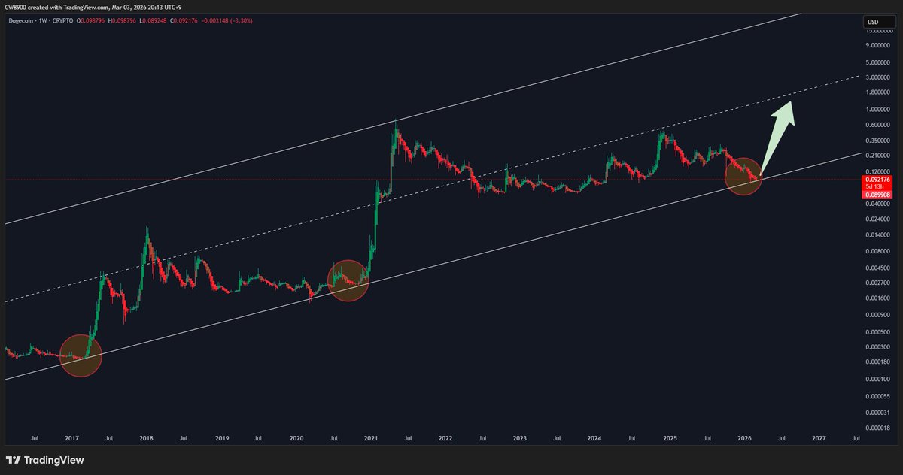Click the close value C0.092176
The width and height of the screenshot is (903, 475).
pos(183,20)
